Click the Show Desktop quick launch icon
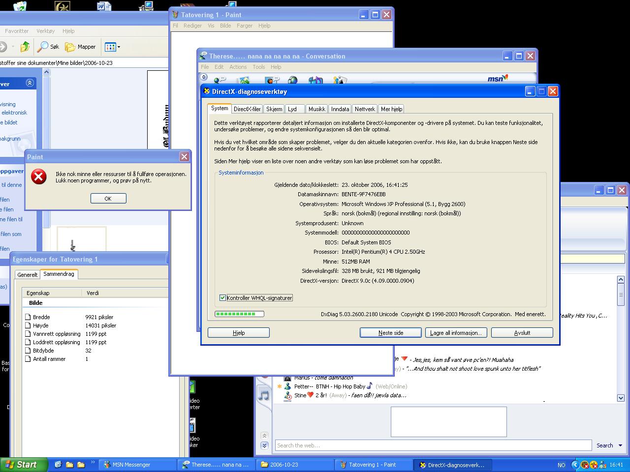This screenshot has height=472, width=630. pyautogui.click(x=58, y=464)
